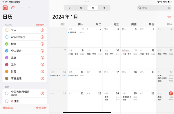174x114 pixels.
Task: Open 科目一学习 event on January 10
Action: (112, 54)
